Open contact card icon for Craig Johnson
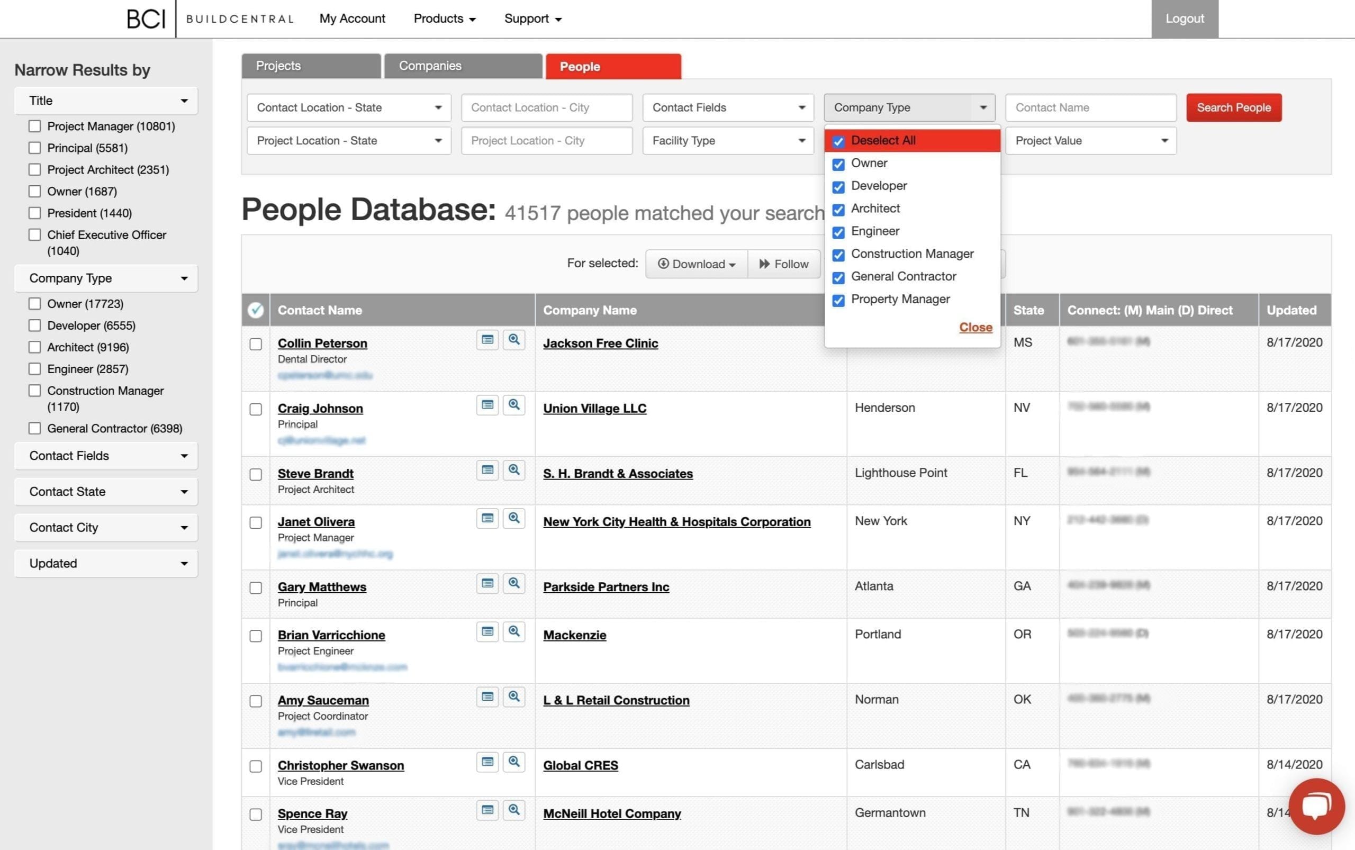 [x=487, y=405]
